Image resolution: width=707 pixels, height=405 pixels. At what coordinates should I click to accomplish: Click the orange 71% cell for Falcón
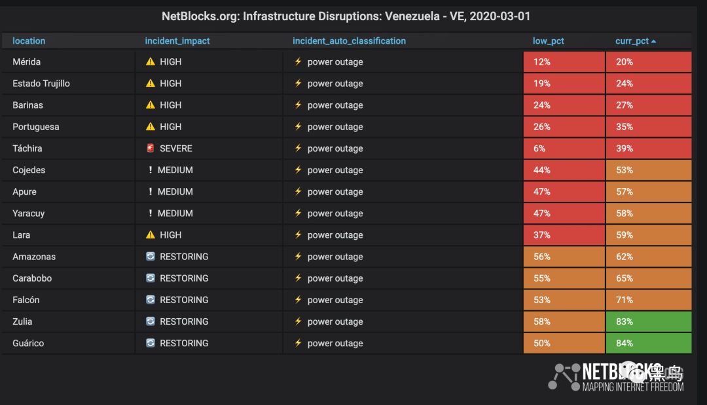click(648, 300)
